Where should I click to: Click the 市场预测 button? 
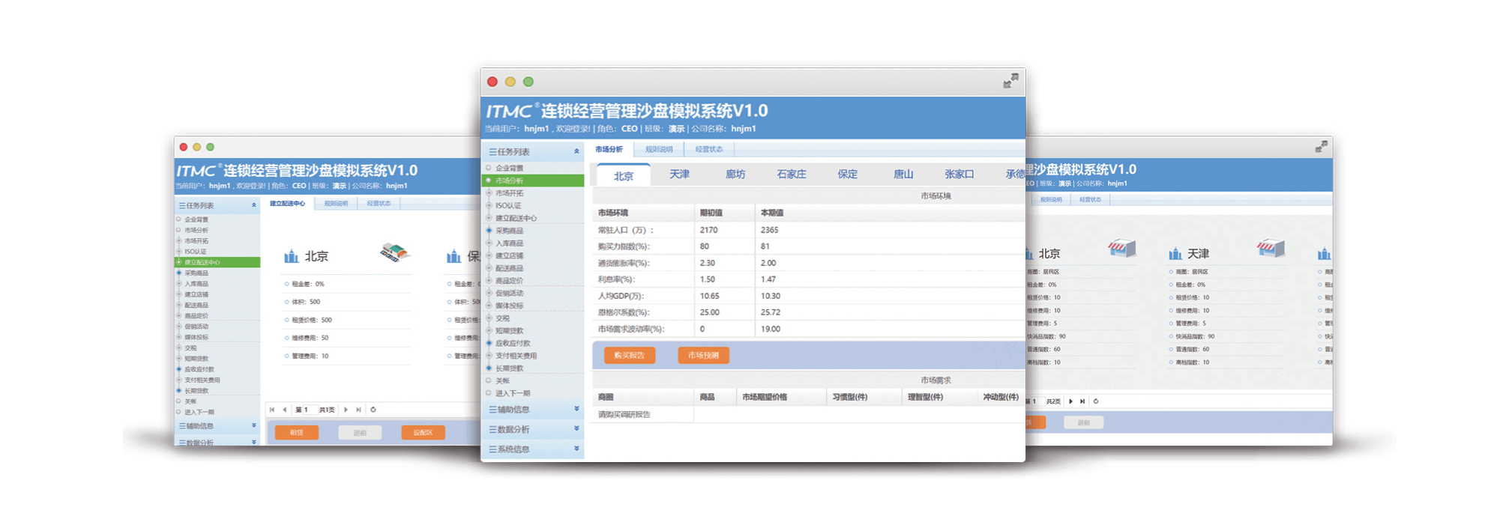703,355
